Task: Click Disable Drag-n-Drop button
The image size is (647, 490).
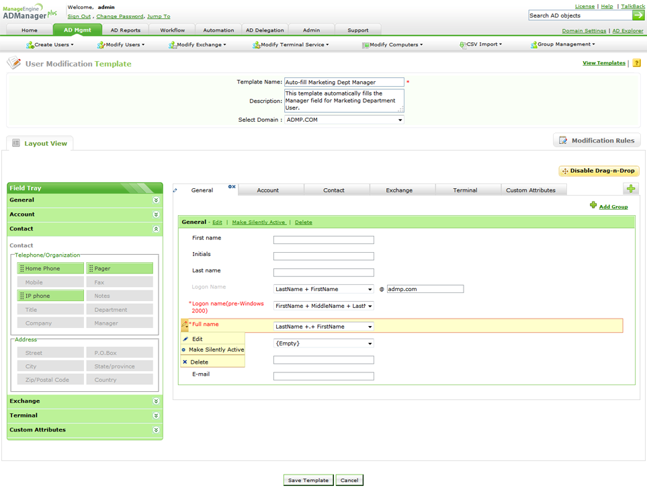Action: pos(598,171)
